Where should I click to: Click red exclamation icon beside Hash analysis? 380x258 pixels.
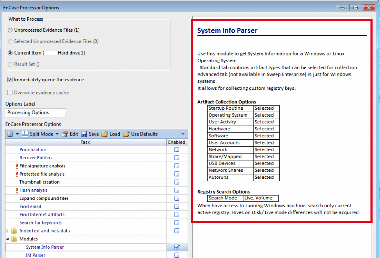pyautogui.click(x=17, y=190)
